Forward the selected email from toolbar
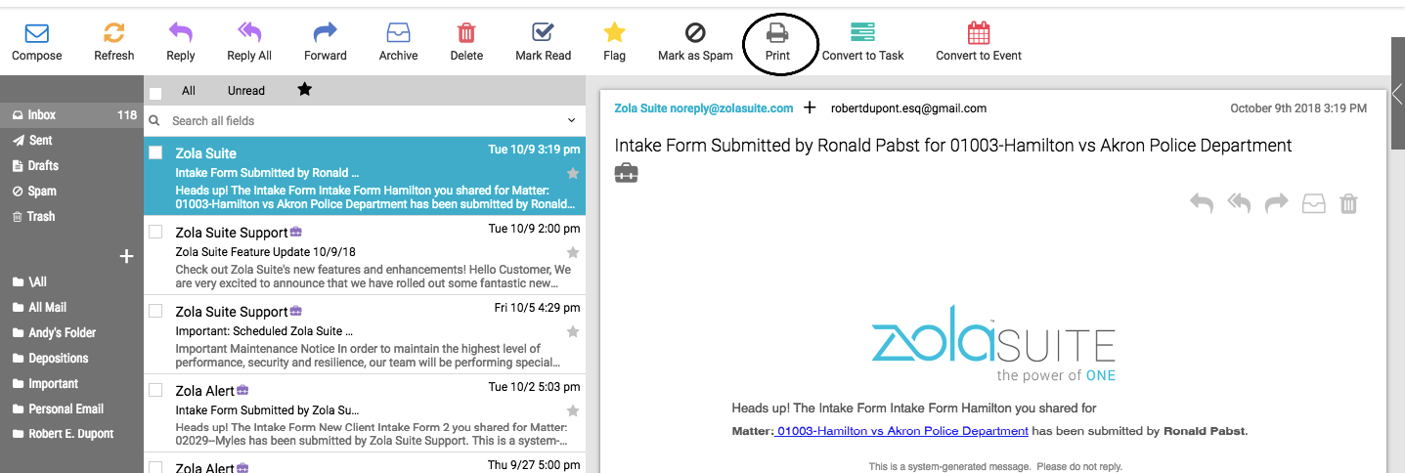 [x=326, y=33]
